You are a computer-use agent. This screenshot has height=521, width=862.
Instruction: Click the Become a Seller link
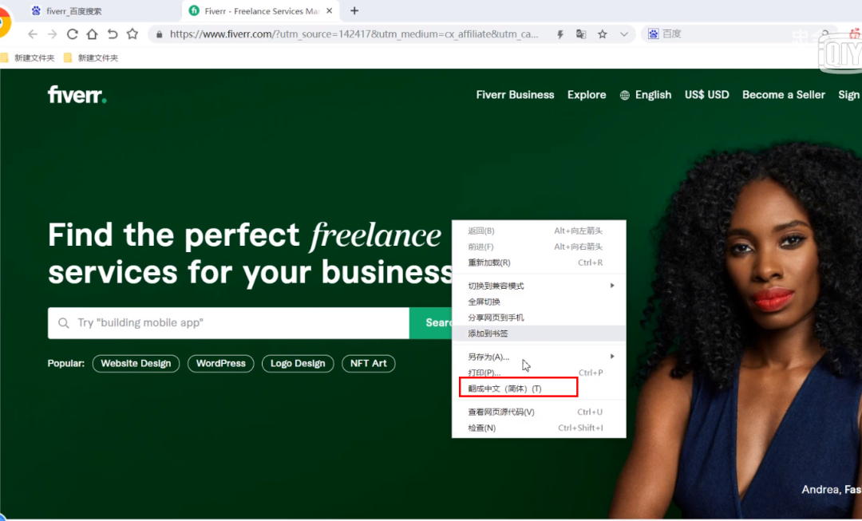(x=783, y=95)
